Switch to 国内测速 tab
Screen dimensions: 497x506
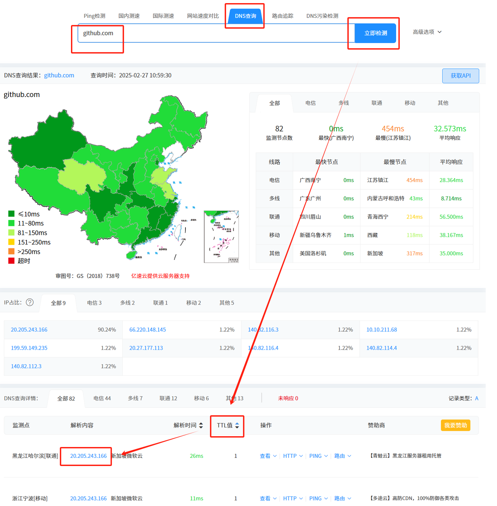click(x=129, y=16)
